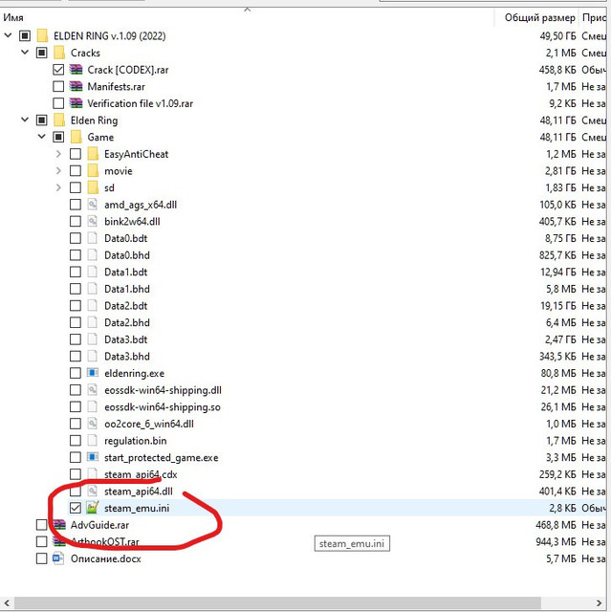Click the eldenring.exe file icon
This screenshot has width=611, height=612.
point(93,373)
